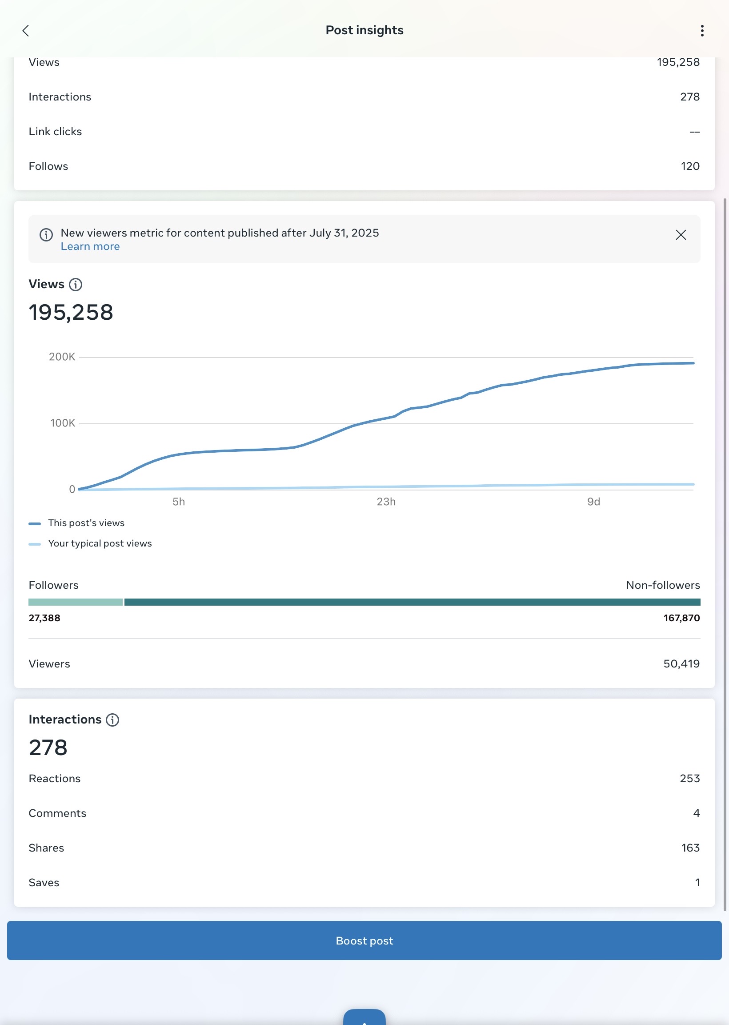The height and width of the screenshot is (1025, 729).
Task: Go back using the header arrow
Action: click(26, 31)
